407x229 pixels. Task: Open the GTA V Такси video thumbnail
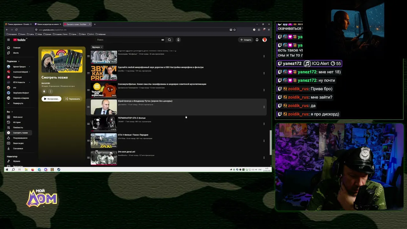click(x=104, y=141)
